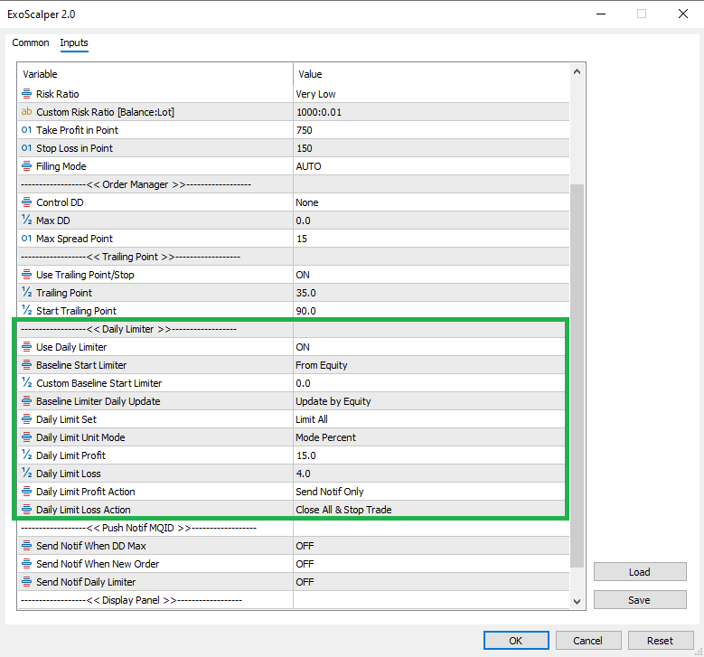Image resolution: width=704 pixels, height=657 pixels.
Task: Click the Control DD enum icon
Action: coord(26,202)
